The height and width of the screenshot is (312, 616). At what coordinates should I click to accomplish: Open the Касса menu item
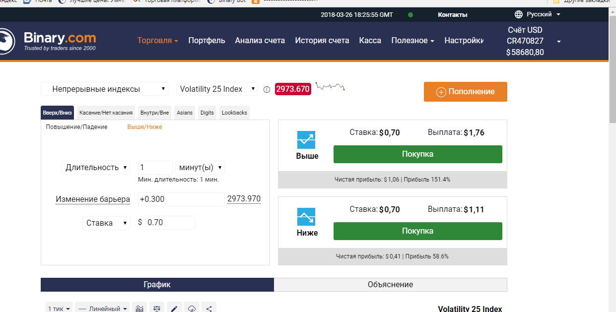point(370,41)
